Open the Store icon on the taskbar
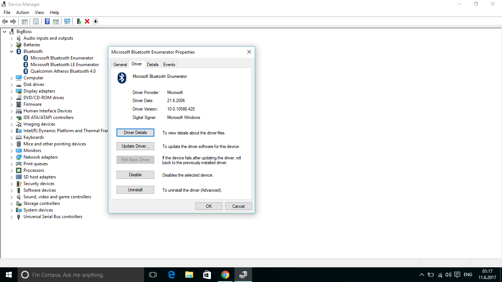The image size is (502, 282). tap(207, 275)
